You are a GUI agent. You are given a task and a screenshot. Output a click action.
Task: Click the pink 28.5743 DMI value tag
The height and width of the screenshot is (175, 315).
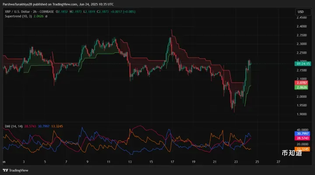pos(302,137)
